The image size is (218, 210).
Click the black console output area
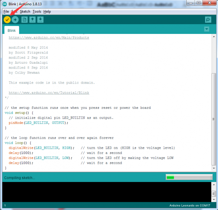107,192
